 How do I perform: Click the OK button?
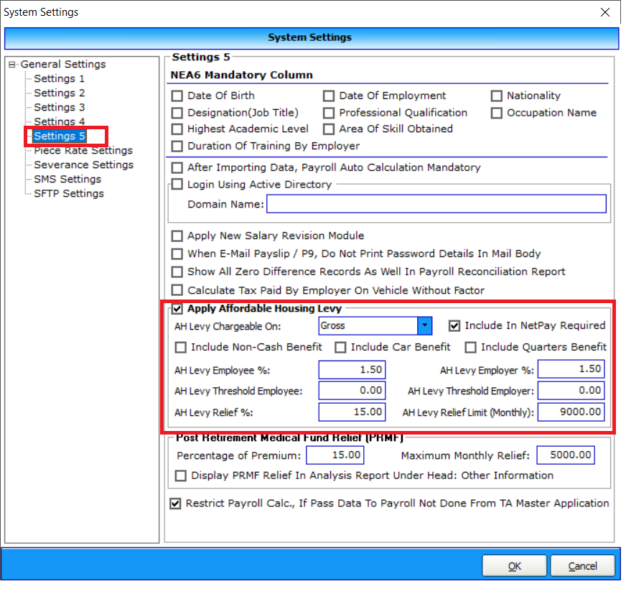tap(514, 566)
